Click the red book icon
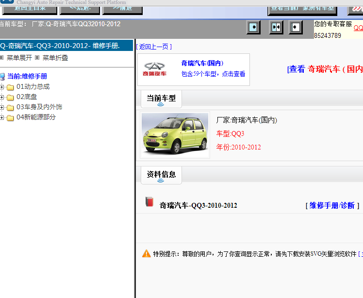This screenshot has height=298, width=363. tap(149, 202)
